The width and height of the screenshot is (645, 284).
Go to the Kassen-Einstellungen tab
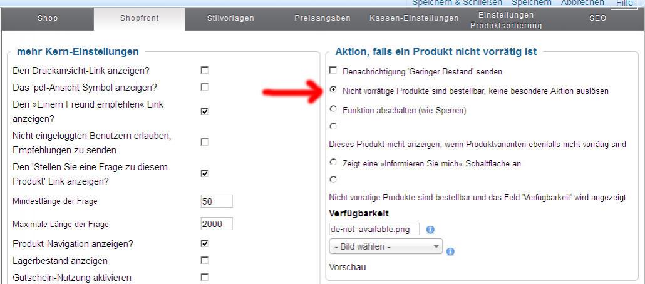tap(414, 19)
